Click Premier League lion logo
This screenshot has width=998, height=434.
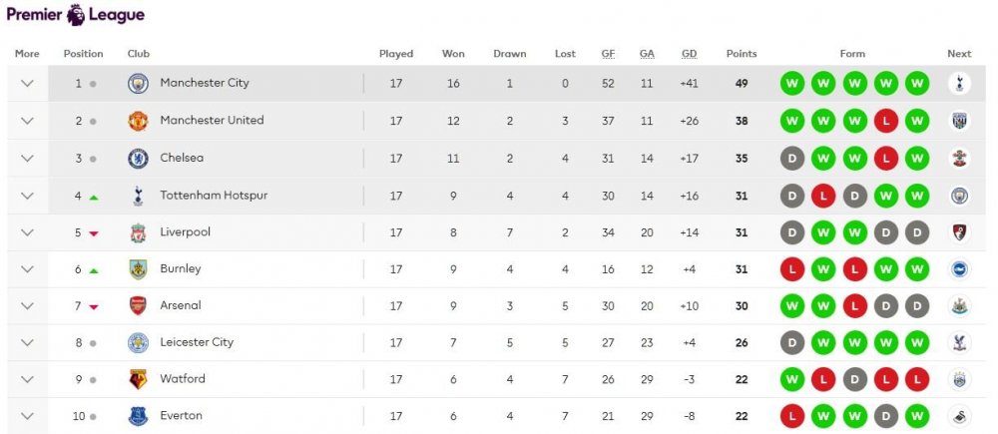76,14
